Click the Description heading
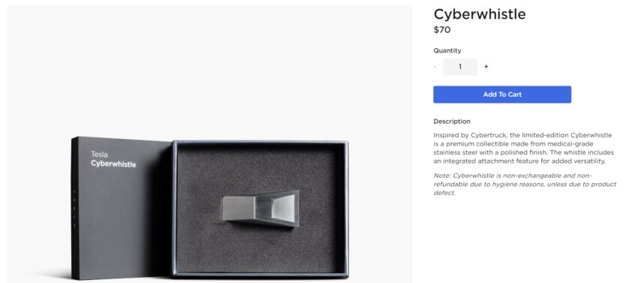 click(x=452, y=122)
